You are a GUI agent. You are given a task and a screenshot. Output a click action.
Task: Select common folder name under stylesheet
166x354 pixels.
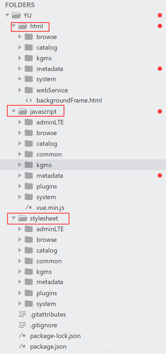point(49,261)
